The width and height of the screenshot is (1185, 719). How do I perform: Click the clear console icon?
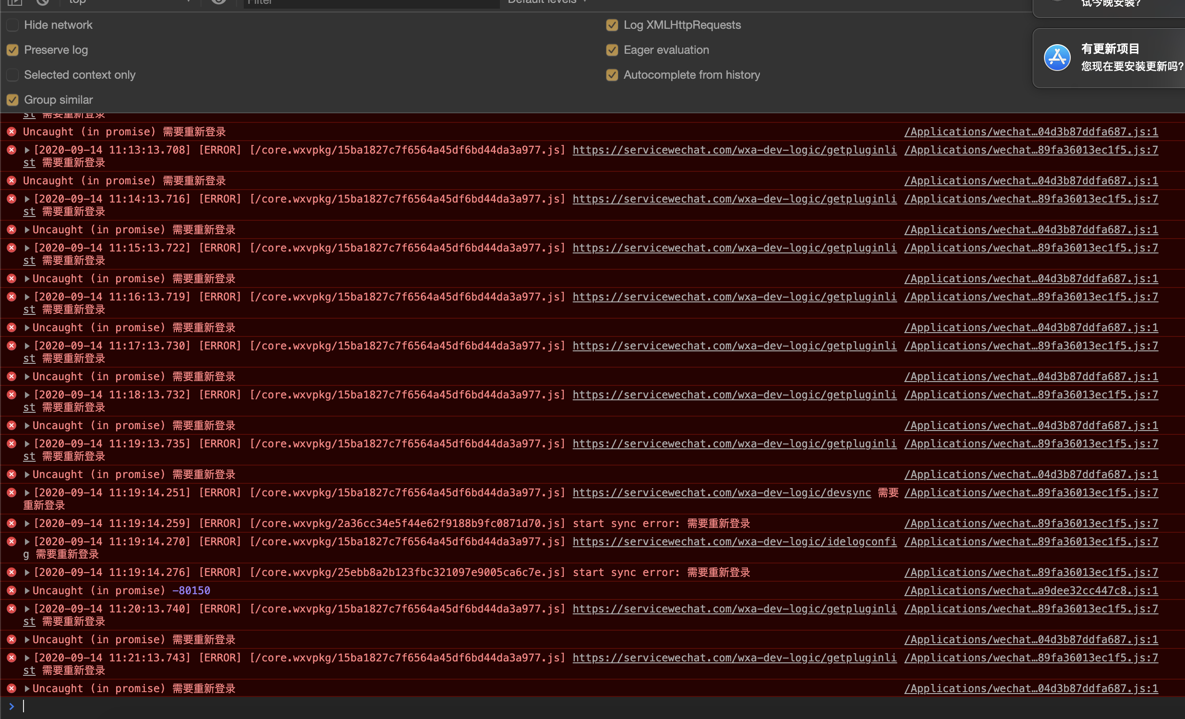click(43, 1)
